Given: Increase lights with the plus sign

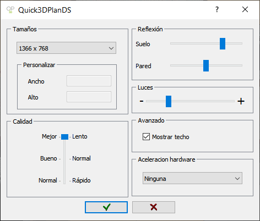Looking at the screenshot, I should point(241,101).
